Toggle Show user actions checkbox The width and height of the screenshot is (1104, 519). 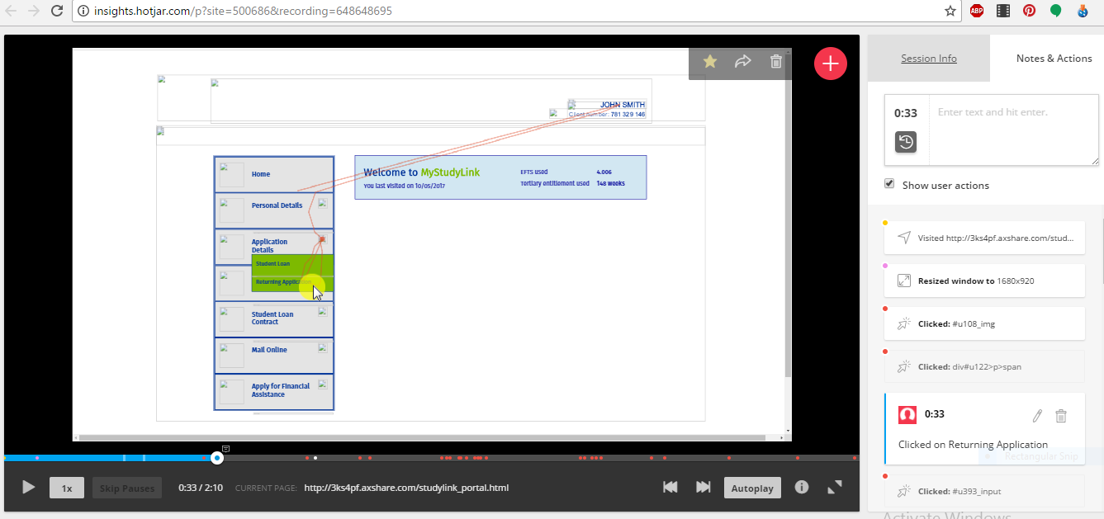(x=889, y=183)
